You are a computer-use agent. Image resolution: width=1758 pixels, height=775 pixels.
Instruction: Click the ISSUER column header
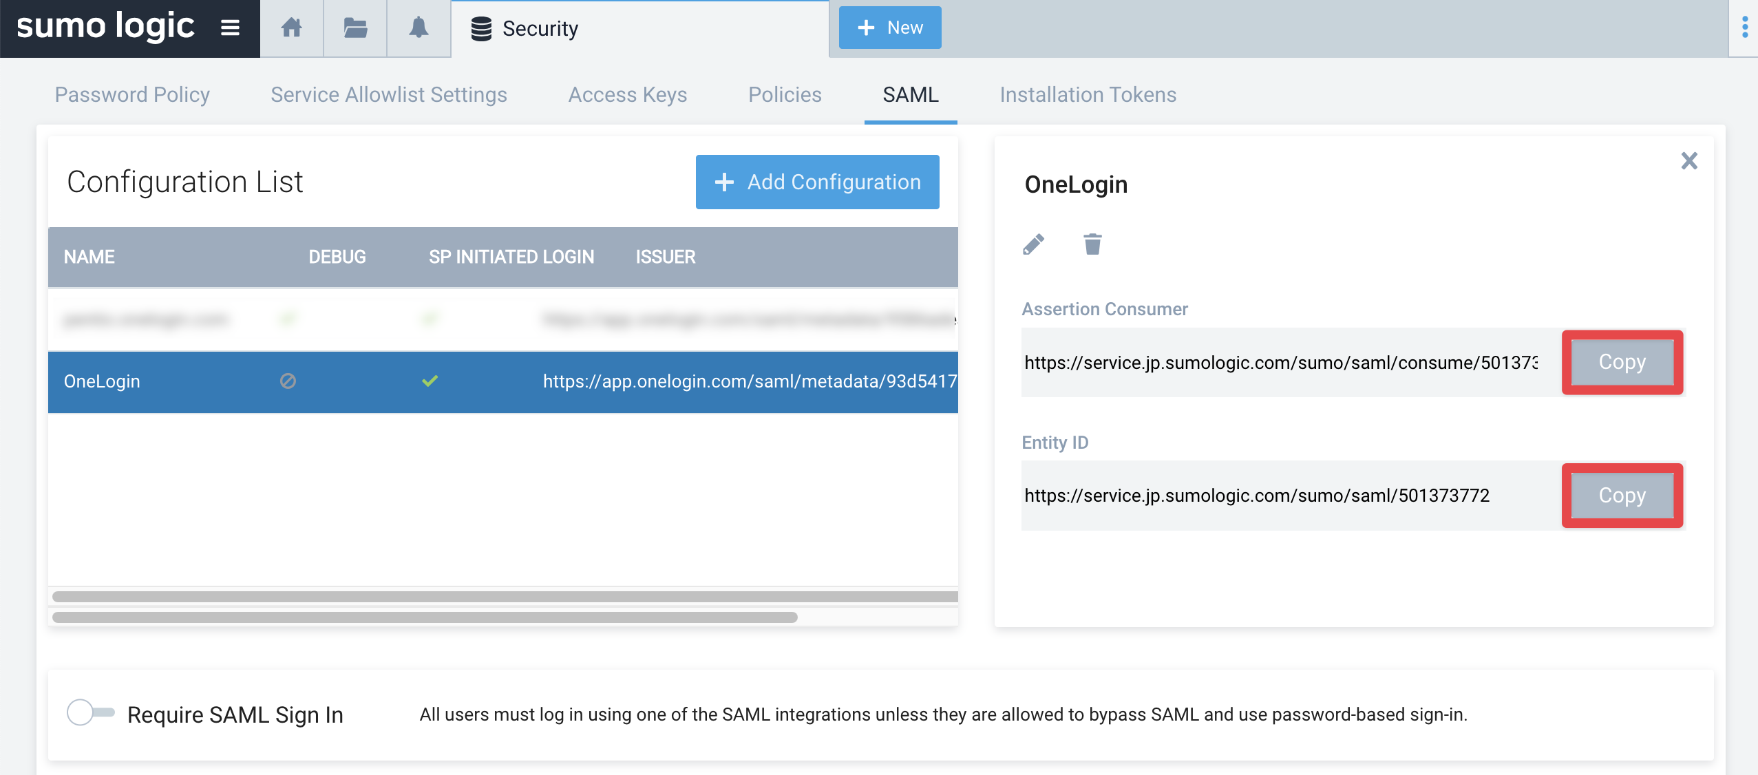coord(666,257)
